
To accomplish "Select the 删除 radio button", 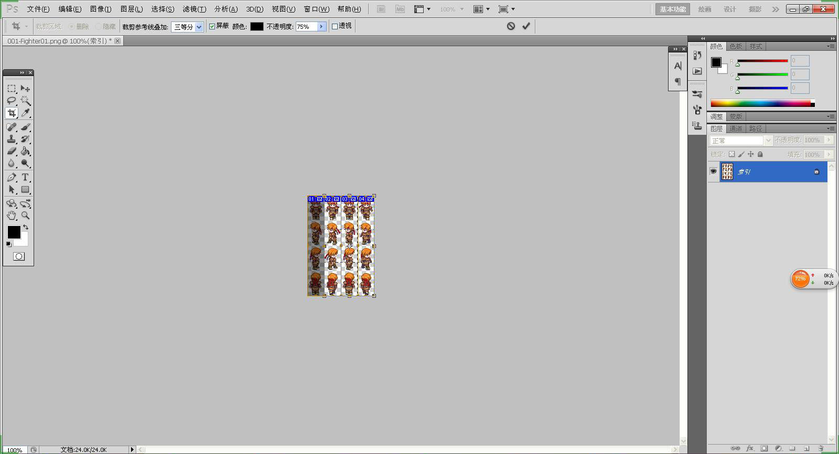I will click(x=72, y=26).
